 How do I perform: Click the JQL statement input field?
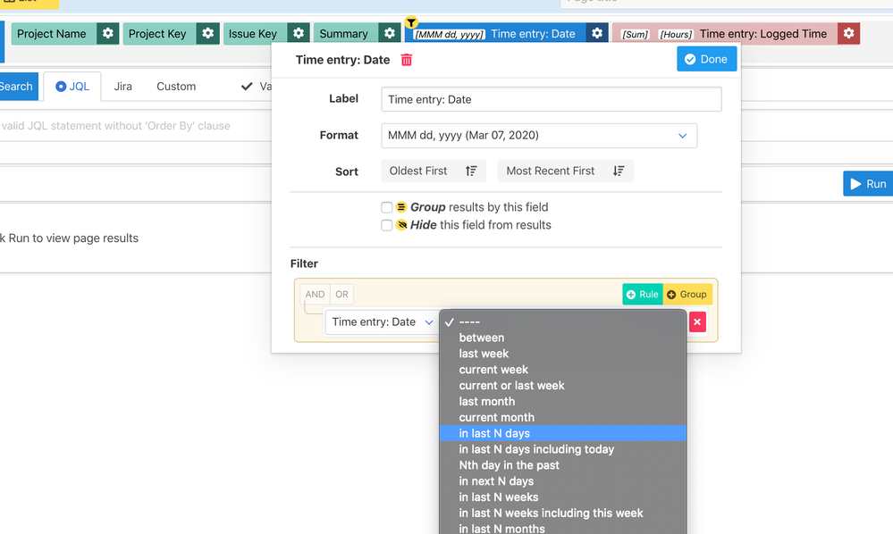(136, 126)
